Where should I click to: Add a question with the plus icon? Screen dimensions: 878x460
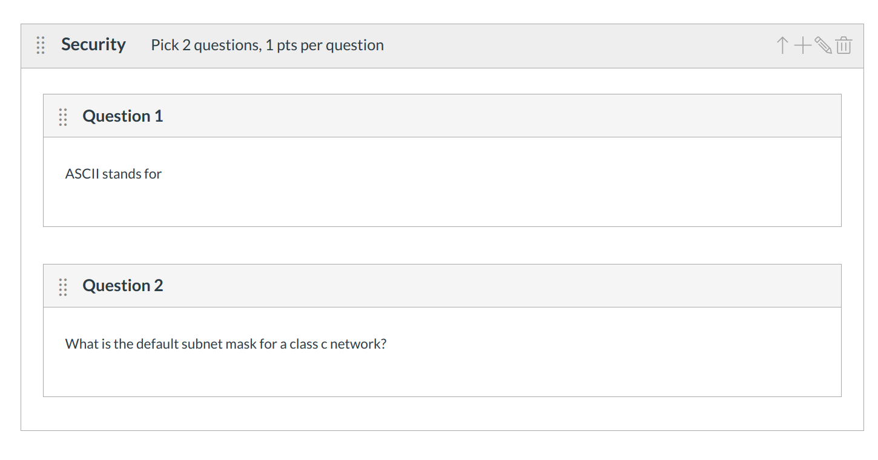802,45
